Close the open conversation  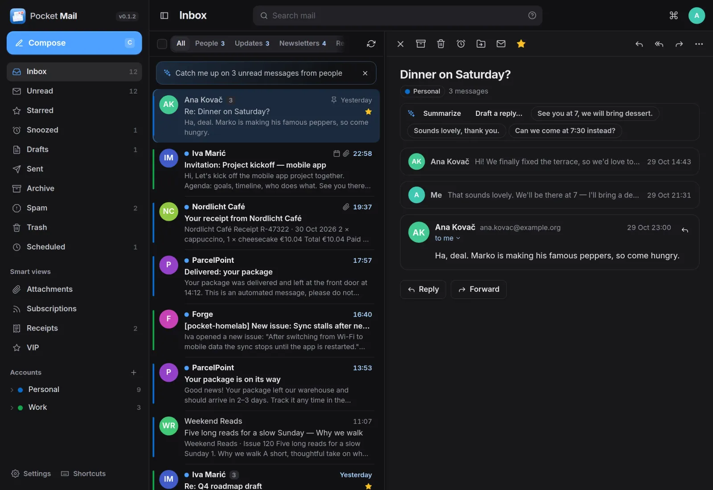(401, 44)
